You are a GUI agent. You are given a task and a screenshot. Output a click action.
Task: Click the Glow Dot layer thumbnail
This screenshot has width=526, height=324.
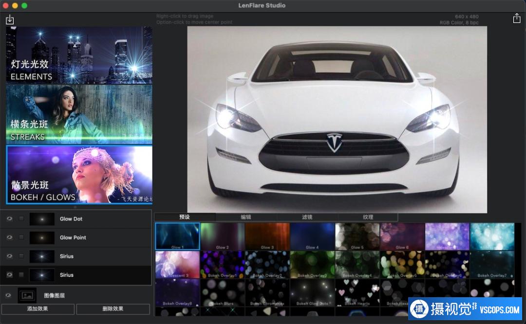(42, 219)
